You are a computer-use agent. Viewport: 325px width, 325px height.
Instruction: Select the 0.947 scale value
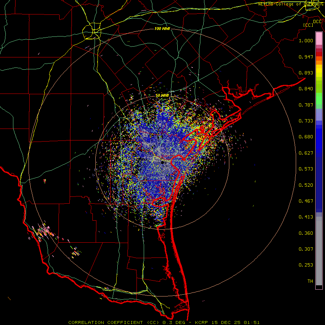(x=306, y=57)
